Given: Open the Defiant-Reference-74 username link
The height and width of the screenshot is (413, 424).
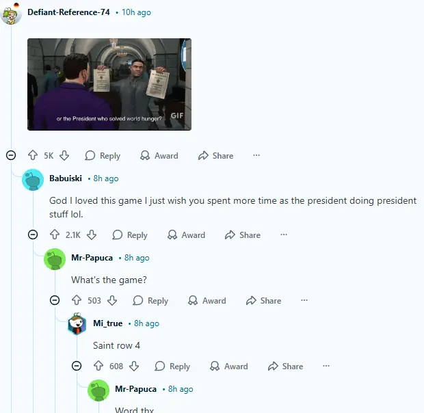Looking at the screenshot, I should click(68, 12).
